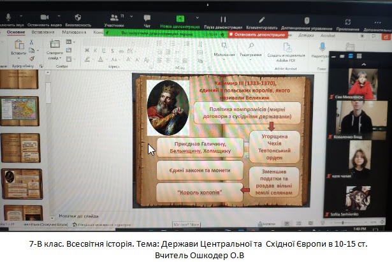
Task: Open the Zoom Chat (Чат) panel
Action: coord(147,18)
